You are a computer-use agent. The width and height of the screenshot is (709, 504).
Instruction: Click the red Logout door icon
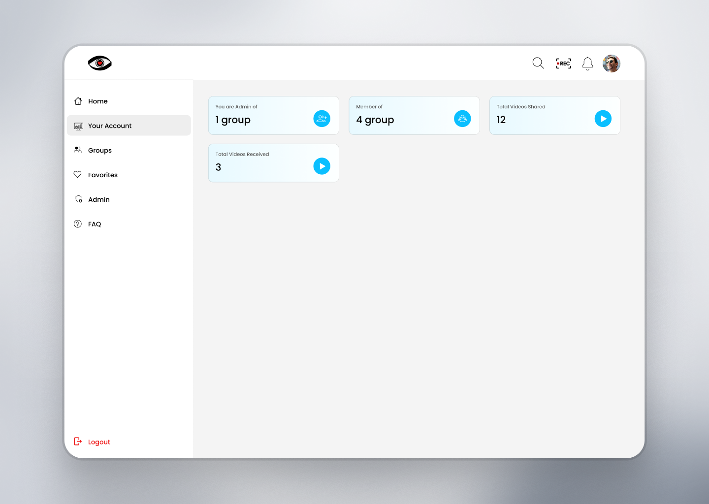(x=78, y=441)
